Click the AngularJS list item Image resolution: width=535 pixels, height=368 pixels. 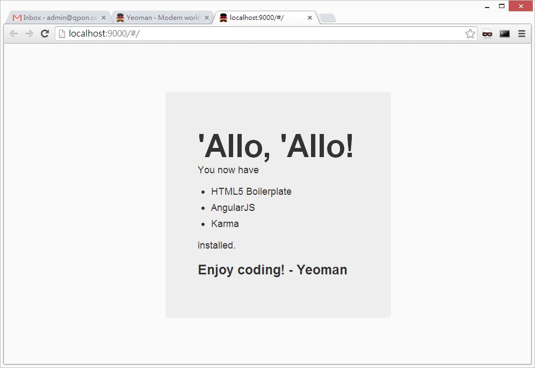click(233, 208)
